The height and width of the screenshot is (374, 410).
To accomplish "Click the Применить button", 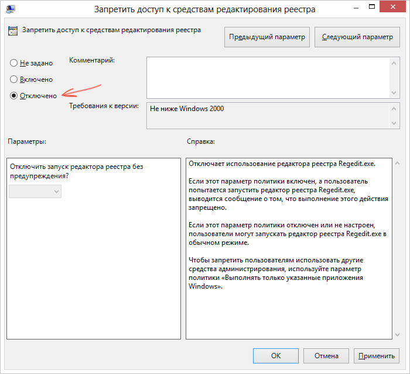I will pos(377,356).
